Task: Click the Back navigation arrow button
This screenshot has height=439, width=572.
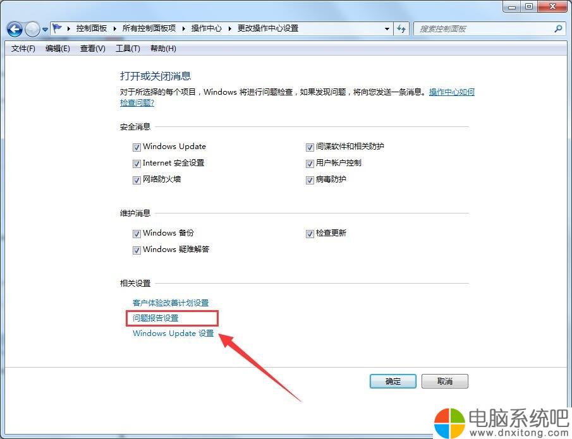Action: [15, 29]
